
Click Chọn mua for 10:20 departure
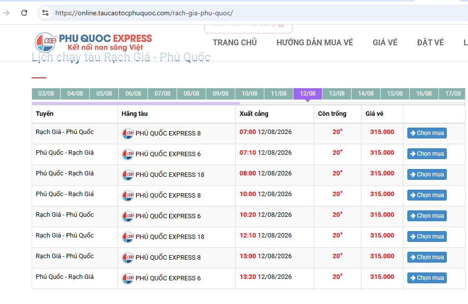click(427, 216)
